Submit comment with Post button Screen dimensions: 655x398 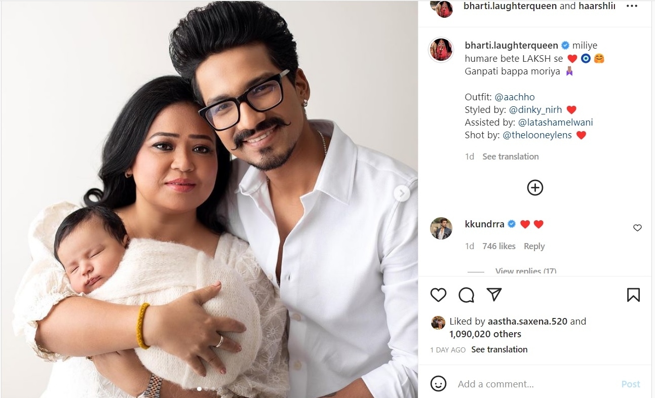(631, 384)
